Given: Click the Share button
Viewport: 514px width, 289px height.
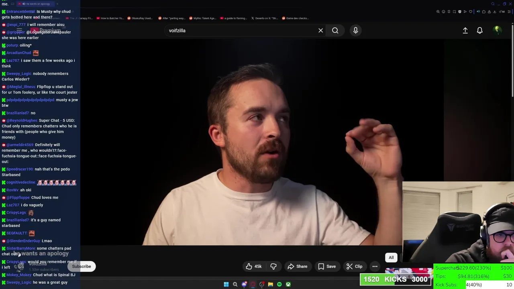Looking at the screenshot, I should tap(297, 266).
